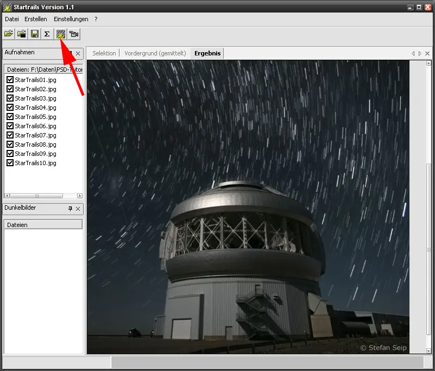Toggle the checkbox for StarTrails05.jpg
Screen dimensions: 435x371
click(10, 116)
